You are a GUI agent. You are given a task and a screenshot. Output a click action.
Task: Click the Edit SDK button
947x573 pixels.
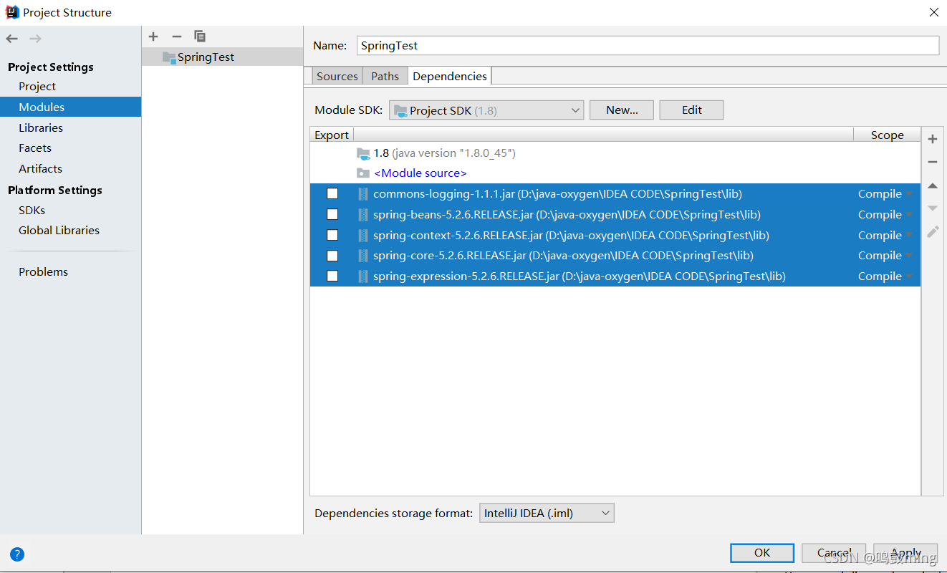[692, 110]
